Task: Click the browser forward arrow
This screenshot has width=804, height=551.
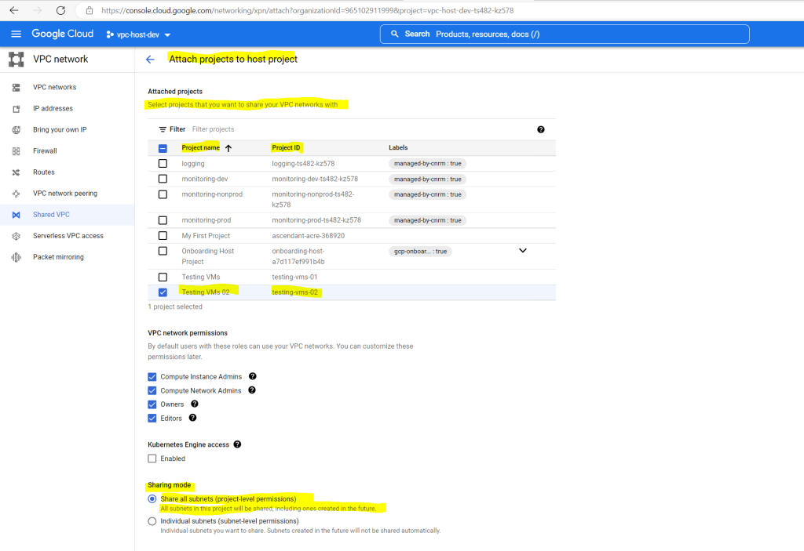Action: [x=38, y=10]
